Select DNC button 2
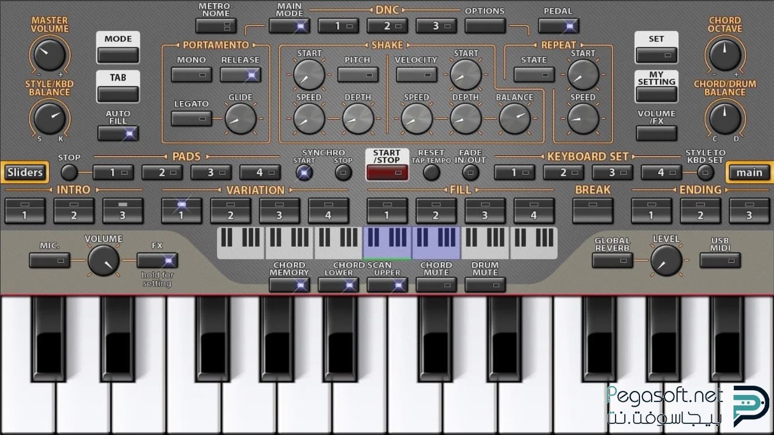The width and height of the screenshot is (774, 435). [387, 26]
